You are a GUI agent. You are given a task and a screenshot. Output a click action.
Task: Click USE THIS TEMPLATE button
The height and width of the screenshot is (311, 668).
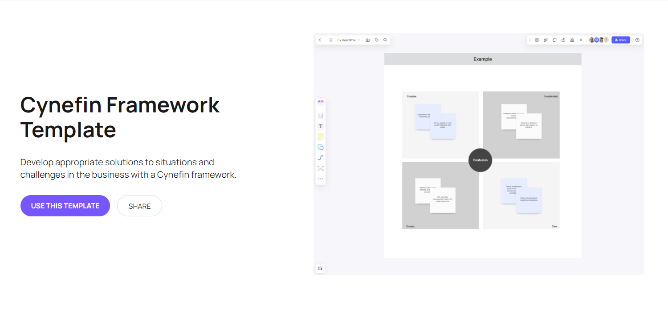point(65,206)
